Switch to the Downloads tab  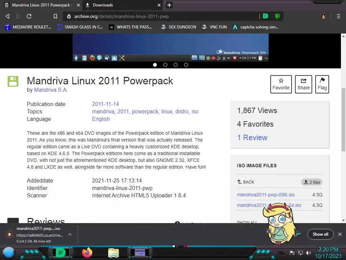tap(123, 5)
